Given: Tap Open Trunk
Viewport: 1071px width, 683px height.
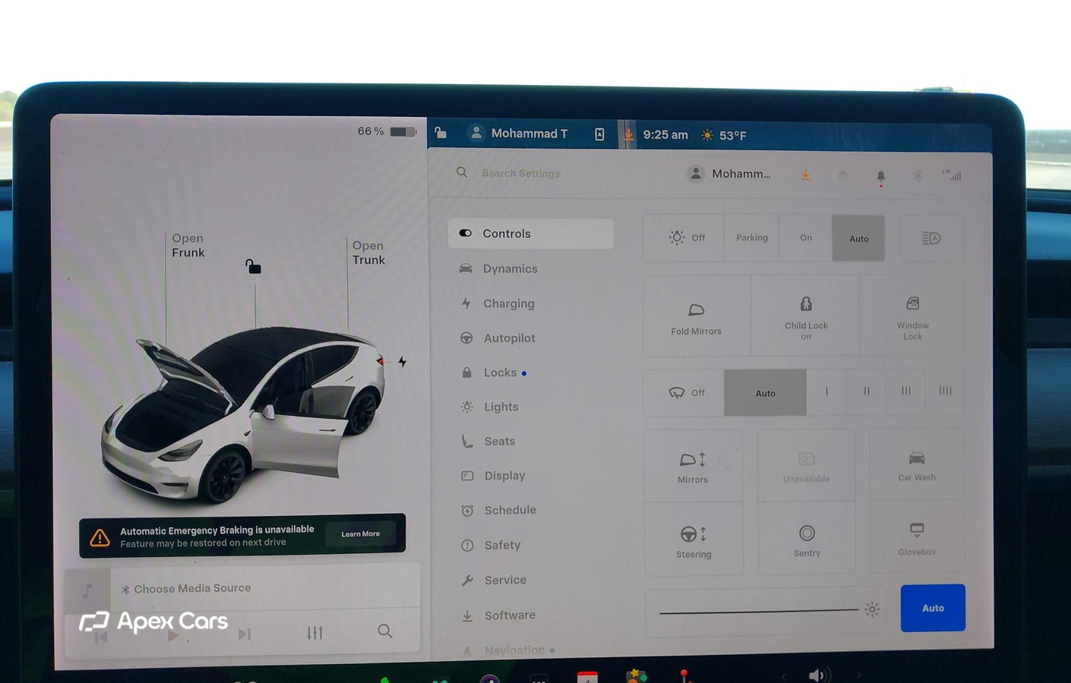Looking at the screenshot, I should click(368, 253).
